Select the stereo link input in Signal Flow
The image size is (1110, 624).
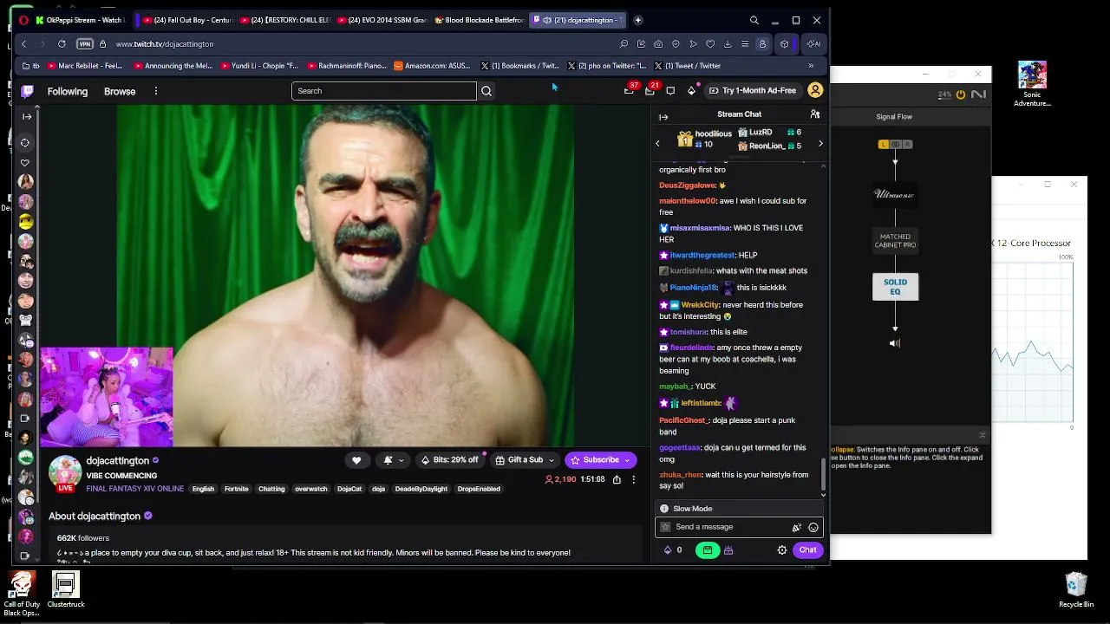896,145
